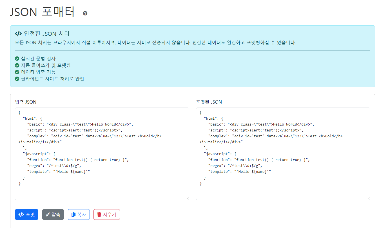379x228 pixels.
Task: Format the JSON with the 포맷 button
Action: click(26, 214)
